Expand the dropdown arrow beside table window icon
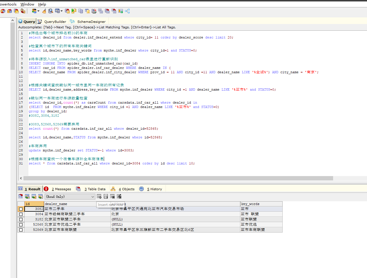Viewport: 367px width, 278px height. [x=61, y=11]
